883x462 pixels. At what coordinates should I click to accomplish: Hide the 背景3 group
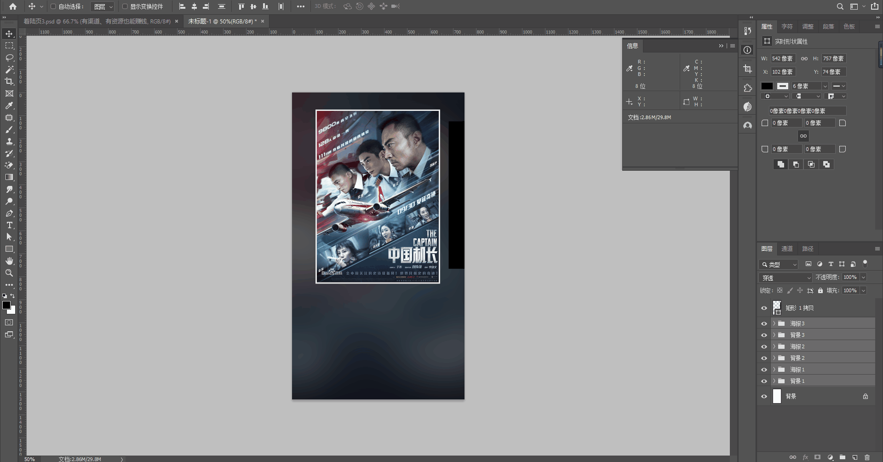pyautogui.click(x=764, y=335)
